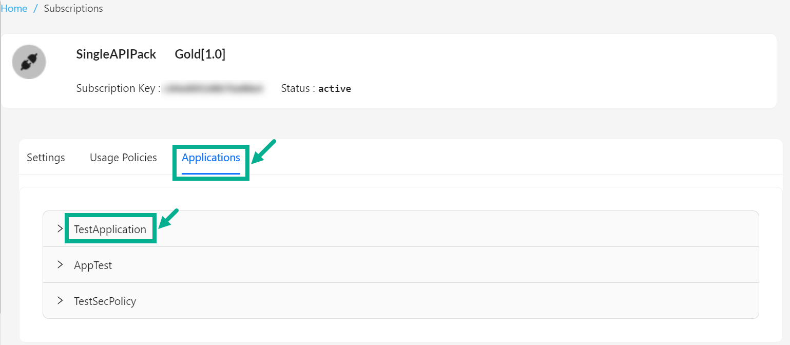The width and height of the screenshot is (790, 345).
Task: Click the chevron beside AppTest
Action: (60, 265)
